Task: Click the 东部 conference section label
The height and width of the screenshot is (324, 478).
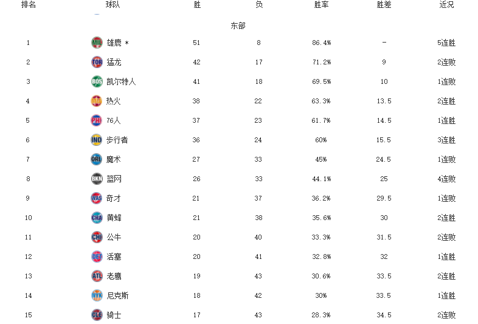Action: (x=238, y=26)
